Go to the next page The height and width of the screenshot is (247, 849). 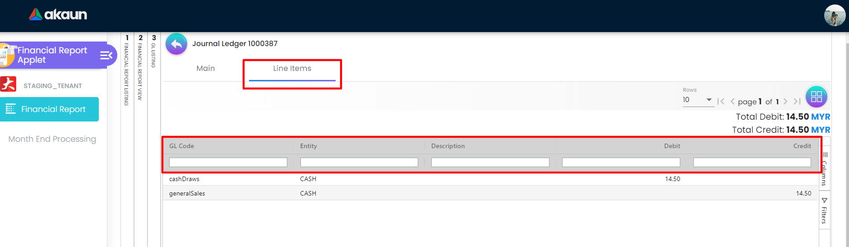(x=785, y=102)
